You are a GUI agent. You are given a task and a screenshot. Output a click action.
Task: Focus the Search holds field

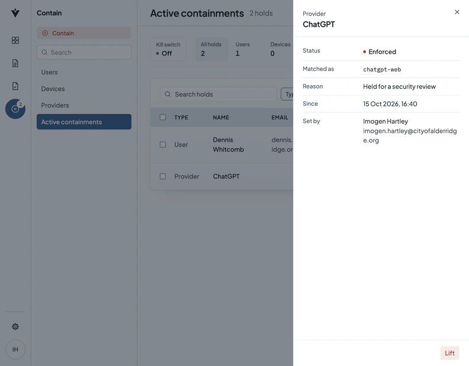click(218, 94)
